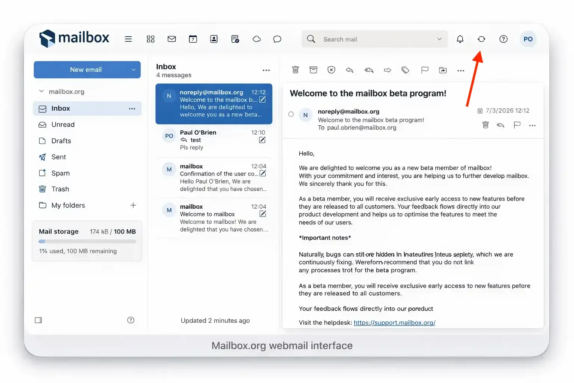Open the Contacts address book
The width and height of the screenshot is (574, 383).
tap(214, 39)
